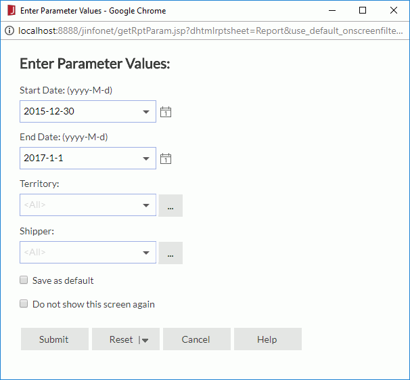Image resolution: width=410 pixels, height=380 pixels.
Task: Click the 'End Date: (yyyy-M-d)' label
Action: [64, 137]
